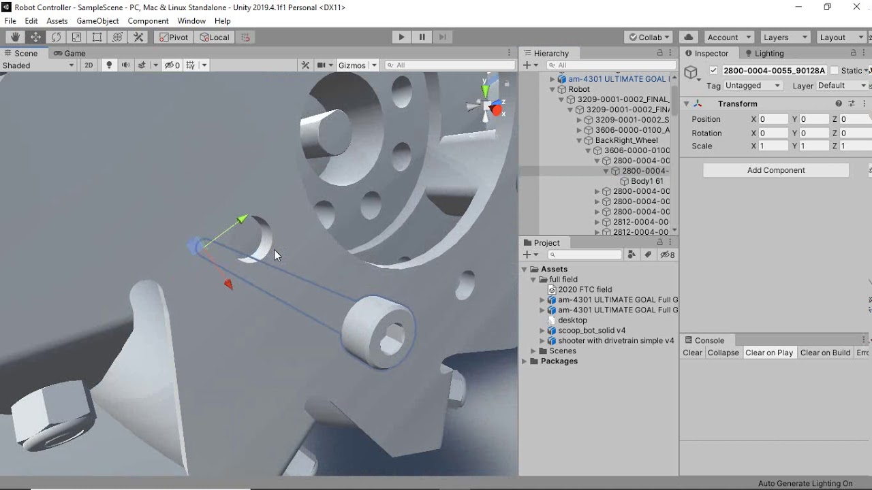This screenshot has height=490, width=872.
Task: Expand the Scenes folder
Action: click(x=533, y=351)
